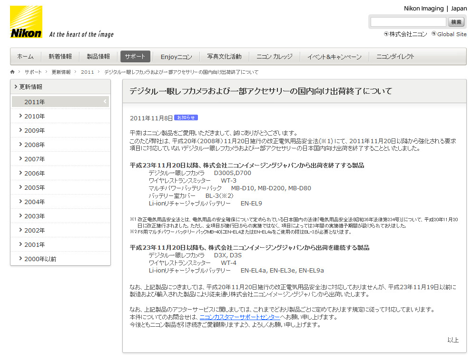472x361 pixels.
Task: Expand 2009年 in the sidebar
Action: 60,131
